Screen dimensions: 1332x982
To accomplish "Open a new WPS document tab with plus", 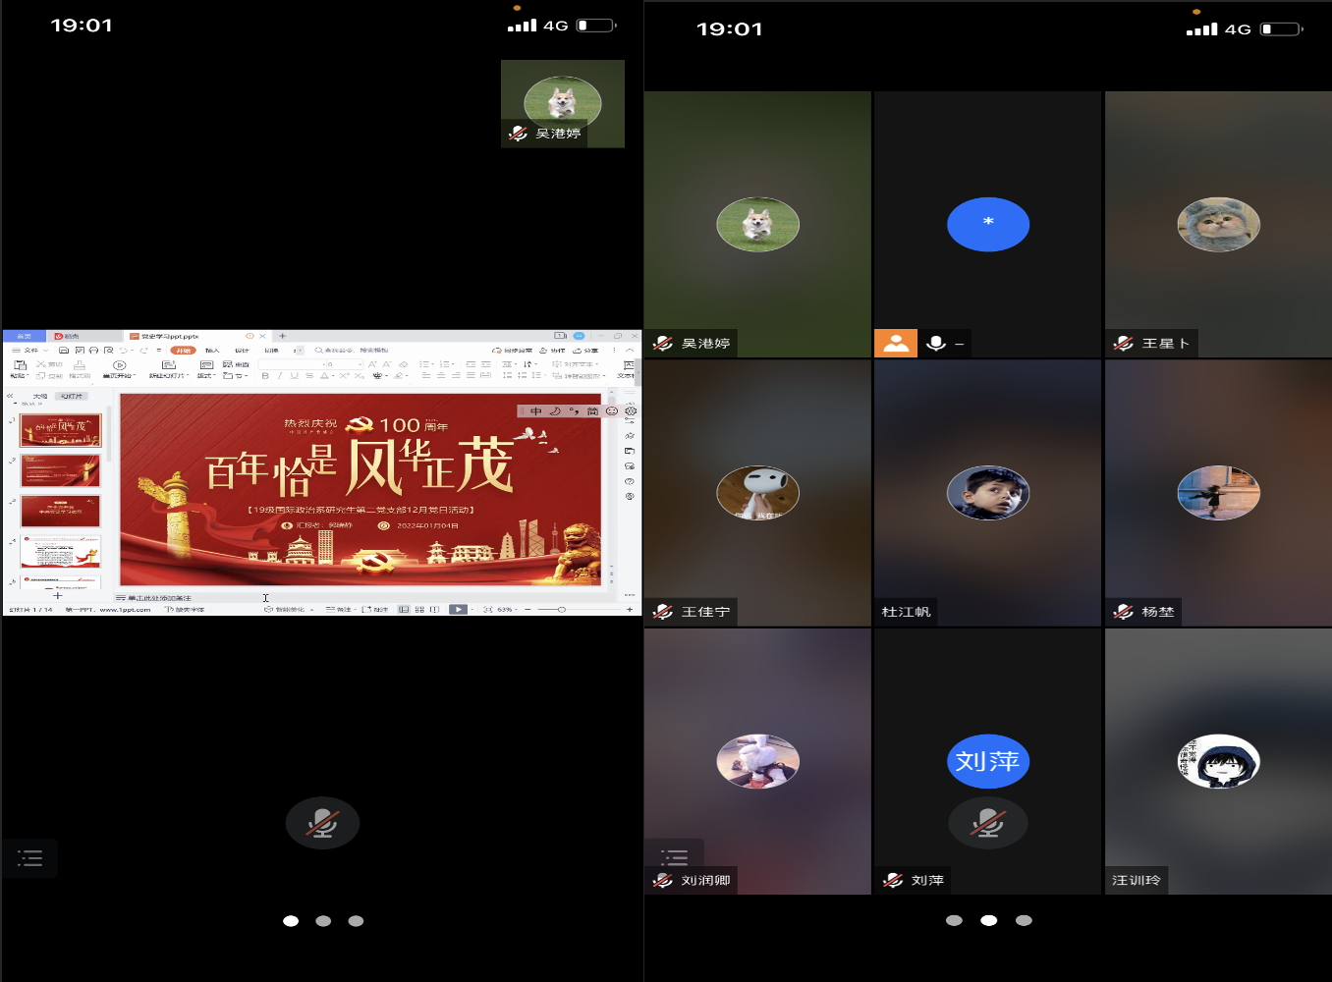I will point(283,336).
